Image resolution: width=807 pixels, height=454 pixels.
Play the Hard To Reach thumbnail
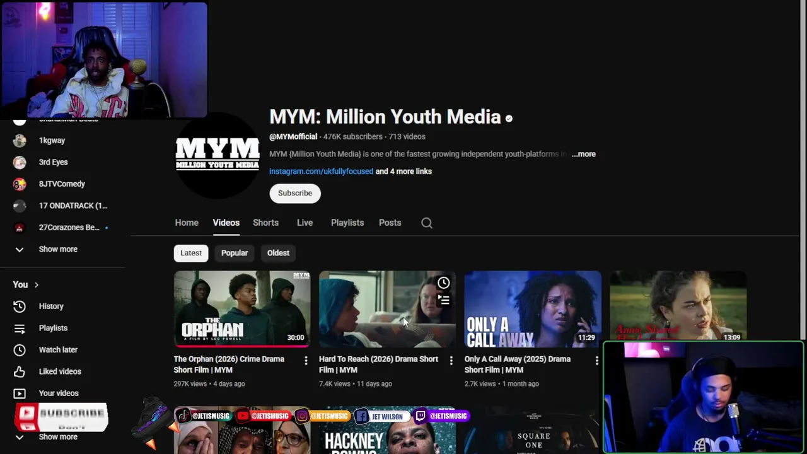(x=387, y=309)
